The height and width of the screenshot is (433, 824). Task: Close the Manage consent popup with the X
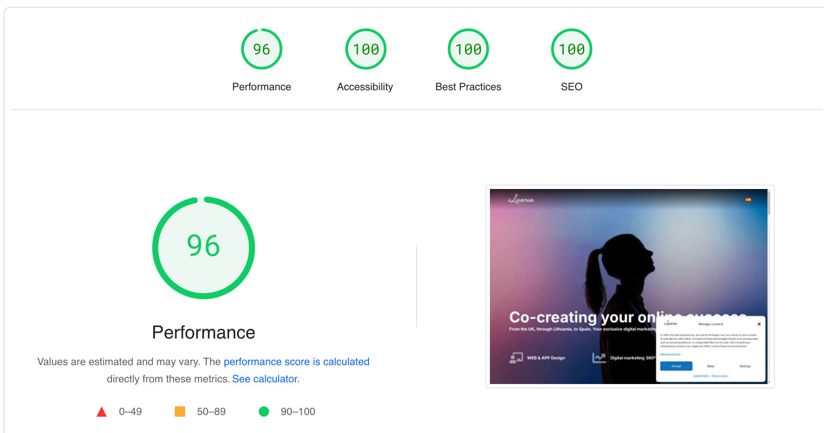tap(759, 324)
